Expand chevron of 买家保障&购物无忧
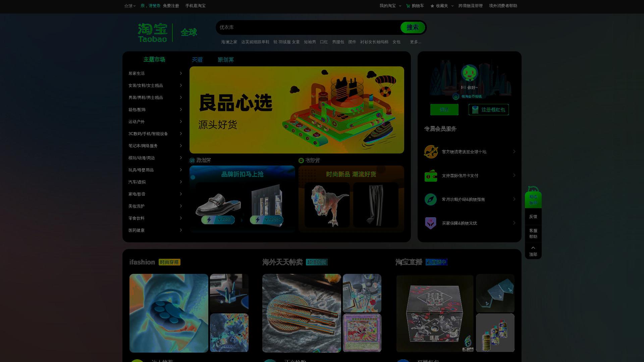 514,223
